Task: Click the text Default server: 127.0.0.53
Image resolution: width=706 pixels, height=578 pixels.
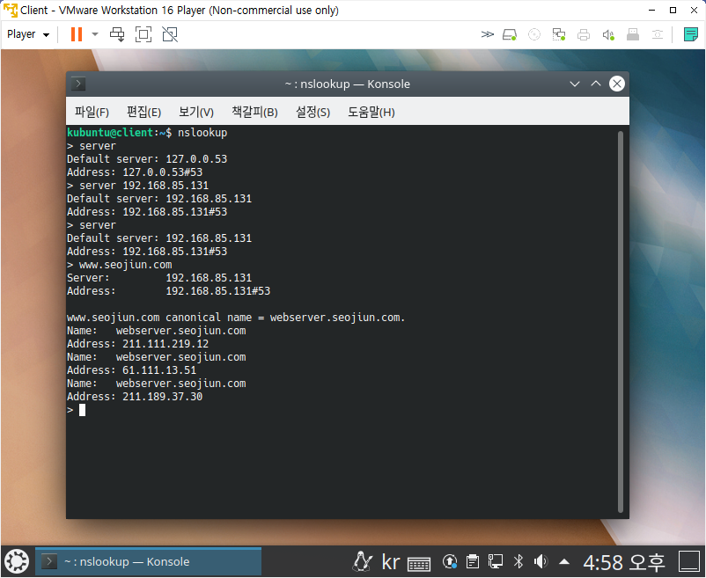Action: (147, 158)
